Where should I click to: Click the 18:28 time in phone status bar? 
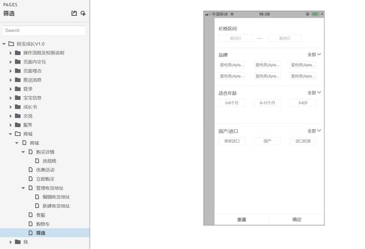pyautogui.click(x=264, y=14)
